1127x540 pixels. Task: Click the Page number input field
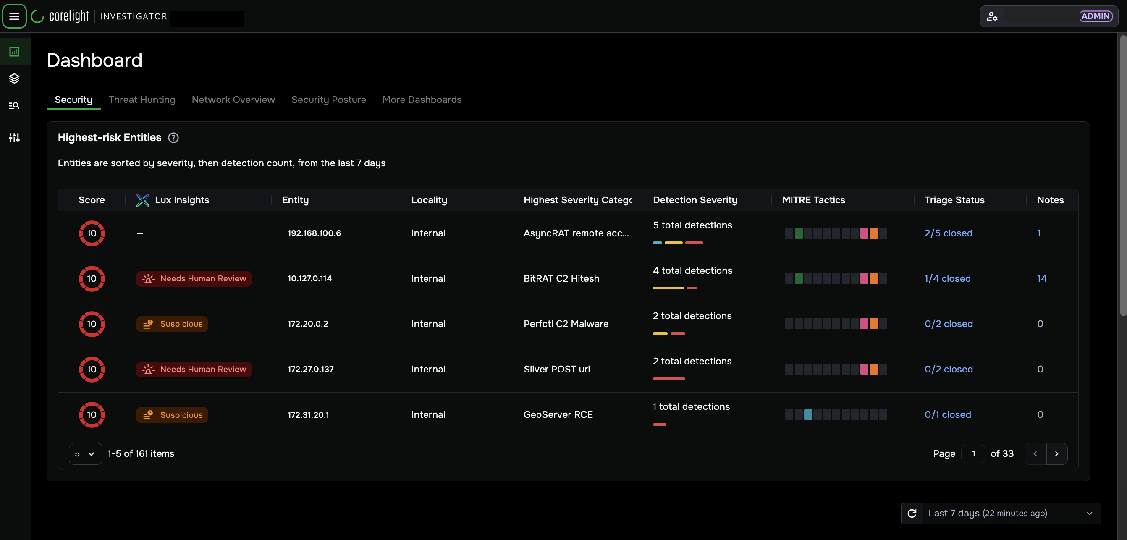pyautogui.click(x=973, y=454)
